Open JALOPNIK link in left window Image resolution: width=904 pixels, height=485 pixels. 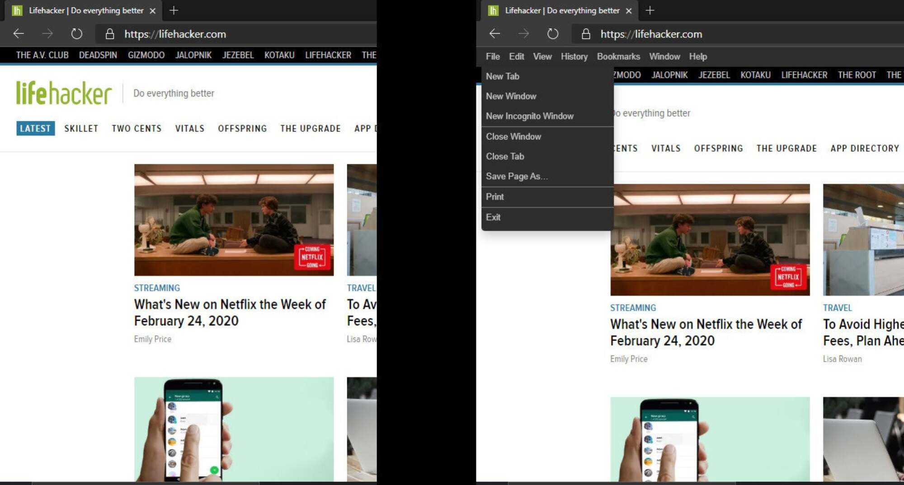pyautogui.click(x=193, y=55)
